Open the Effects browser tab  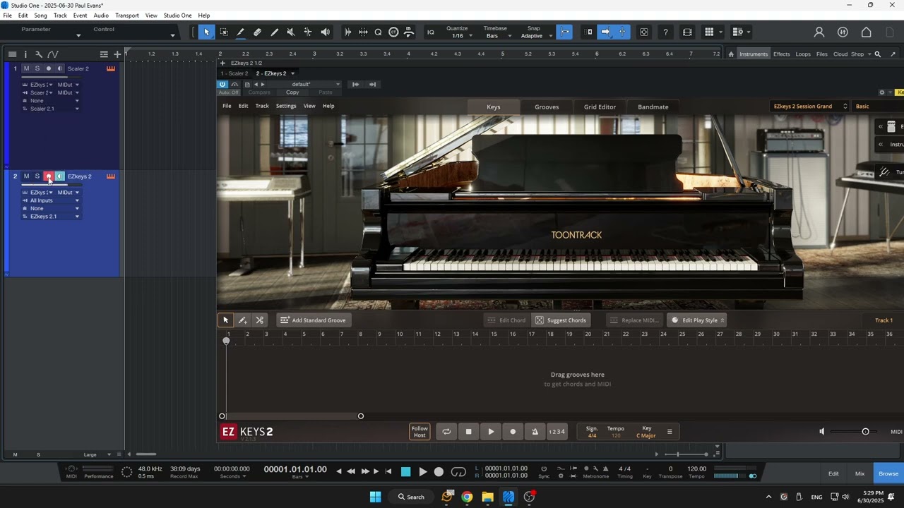coord(781,54)
